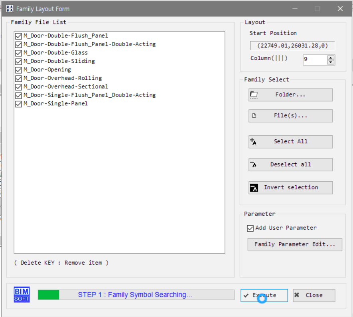Screen dimensions: 353x317
Task: Uncheck M_Door-Opening checkbox
Action: coord(18,70)
